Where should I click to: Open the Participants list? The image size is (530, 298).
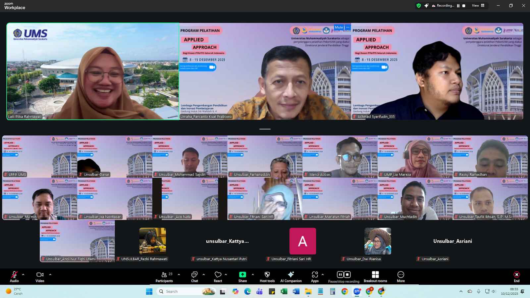click(x=164, y=277)
